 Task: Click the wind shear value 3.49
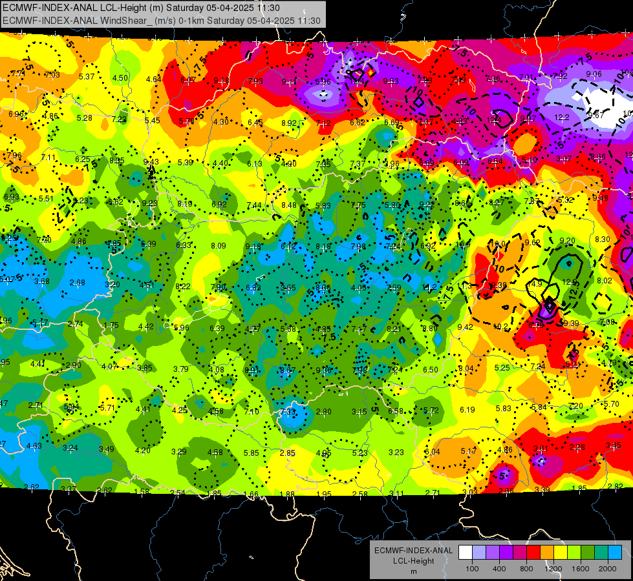pyautogui.click(x=107, y=449)
